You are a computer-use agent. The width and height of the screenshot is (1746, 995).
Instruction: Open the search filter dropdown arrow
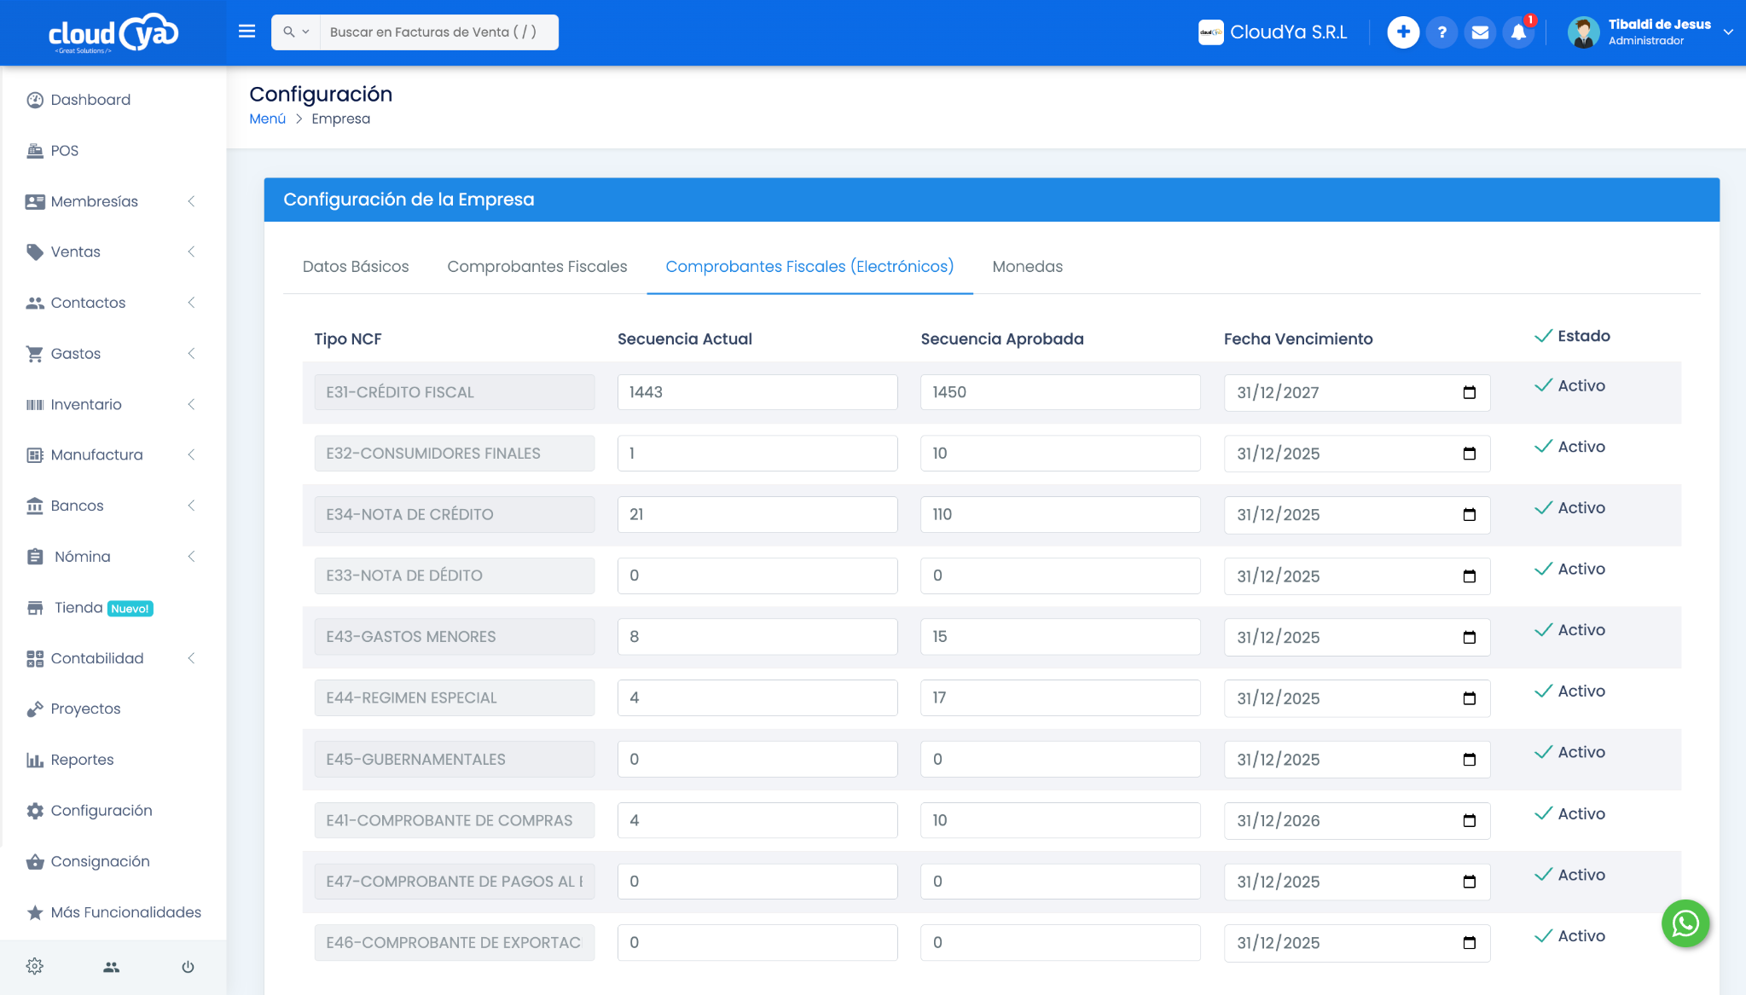(297, 32)
